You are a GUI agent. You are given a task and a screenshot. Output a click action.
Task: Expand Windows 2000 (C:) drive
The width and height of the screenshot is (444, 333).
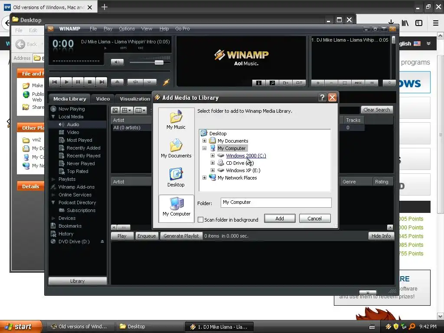click(212, 156)
